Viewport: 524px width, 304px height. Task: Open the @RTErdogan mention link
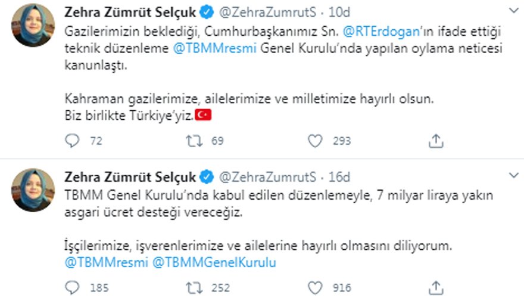(x=381, y=32)
